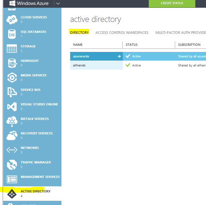Click the Storage count value 3

tap(21, 51)
